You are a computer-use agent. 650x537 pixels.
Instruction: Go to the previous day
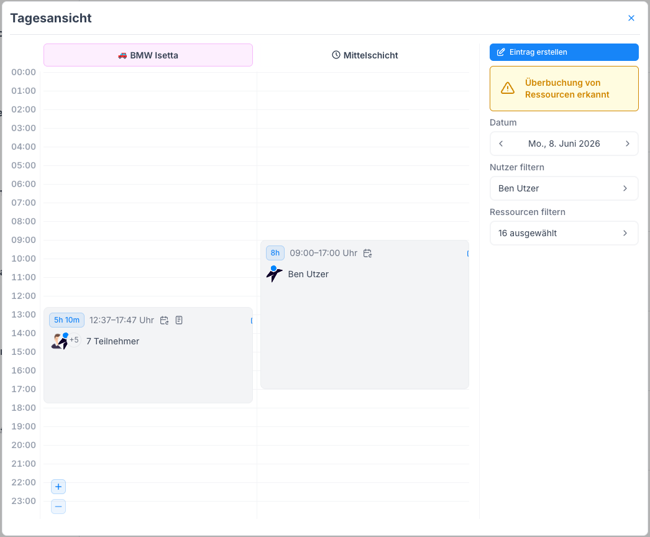point(501,144)
